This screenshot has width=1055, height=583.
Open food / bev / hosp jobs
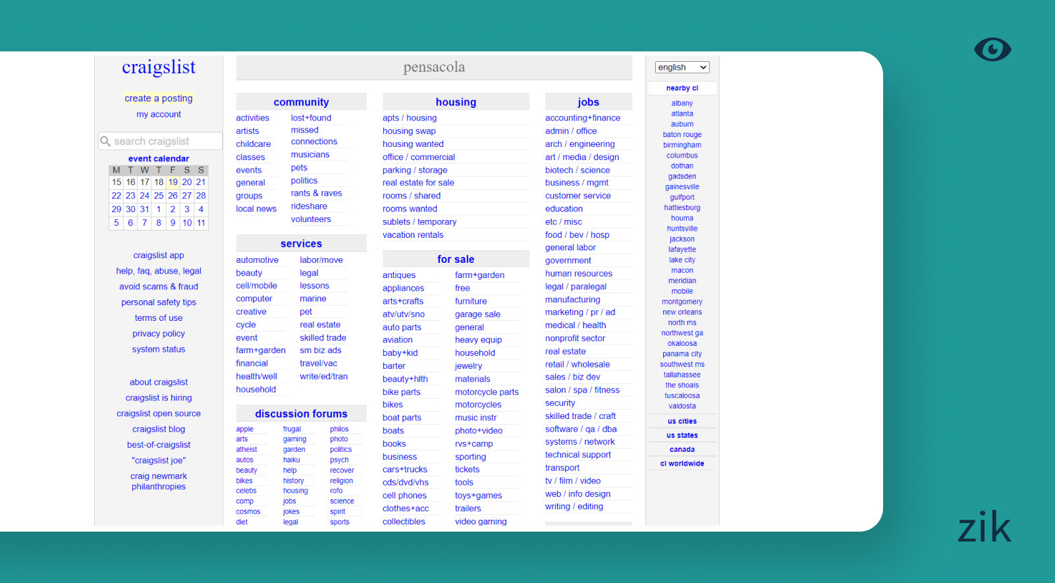pos(577,235)
